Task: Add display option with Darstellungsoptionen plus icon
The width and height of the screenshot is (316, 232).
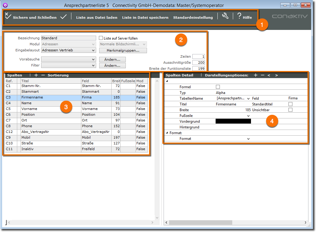Action: (256, 75)
